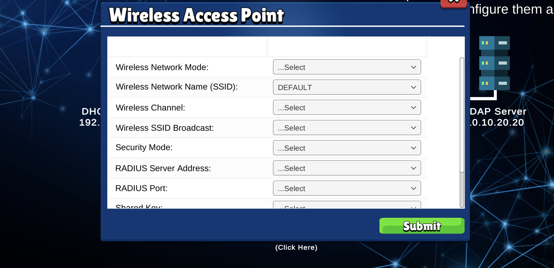Click the vertical scrollbar in the form
The image size is (554, 268).
(x=462, y=132)
